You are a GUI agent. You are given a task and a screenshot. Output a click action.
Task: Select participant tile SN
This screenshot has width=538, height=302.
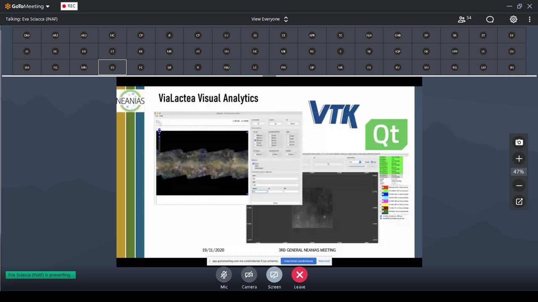pyautogui.click(x=426, y=68)
